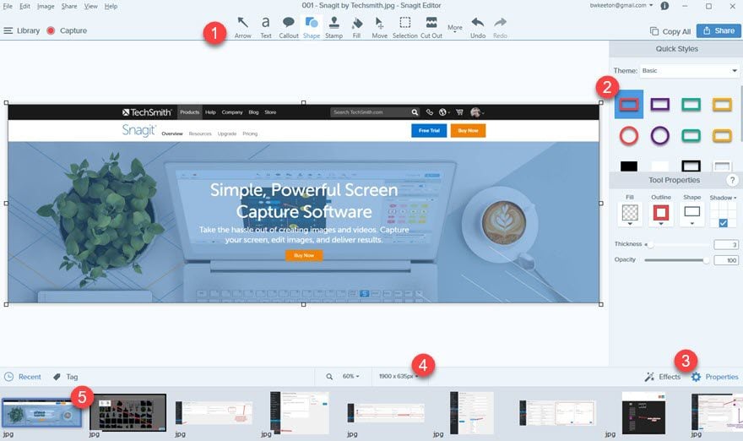This screenshot has height=441, width=743.
Task: Open the Theme Basic dropdown
Action: (x=690, y=71)
